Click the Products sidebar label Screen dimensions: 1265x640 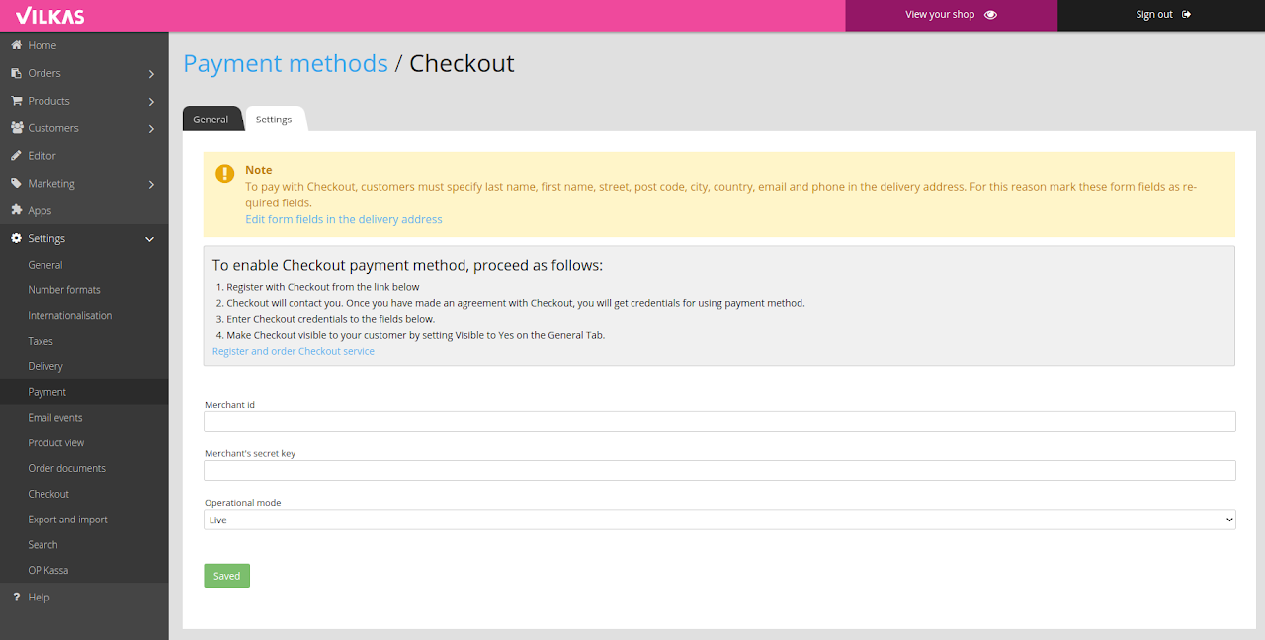[49, 101]
